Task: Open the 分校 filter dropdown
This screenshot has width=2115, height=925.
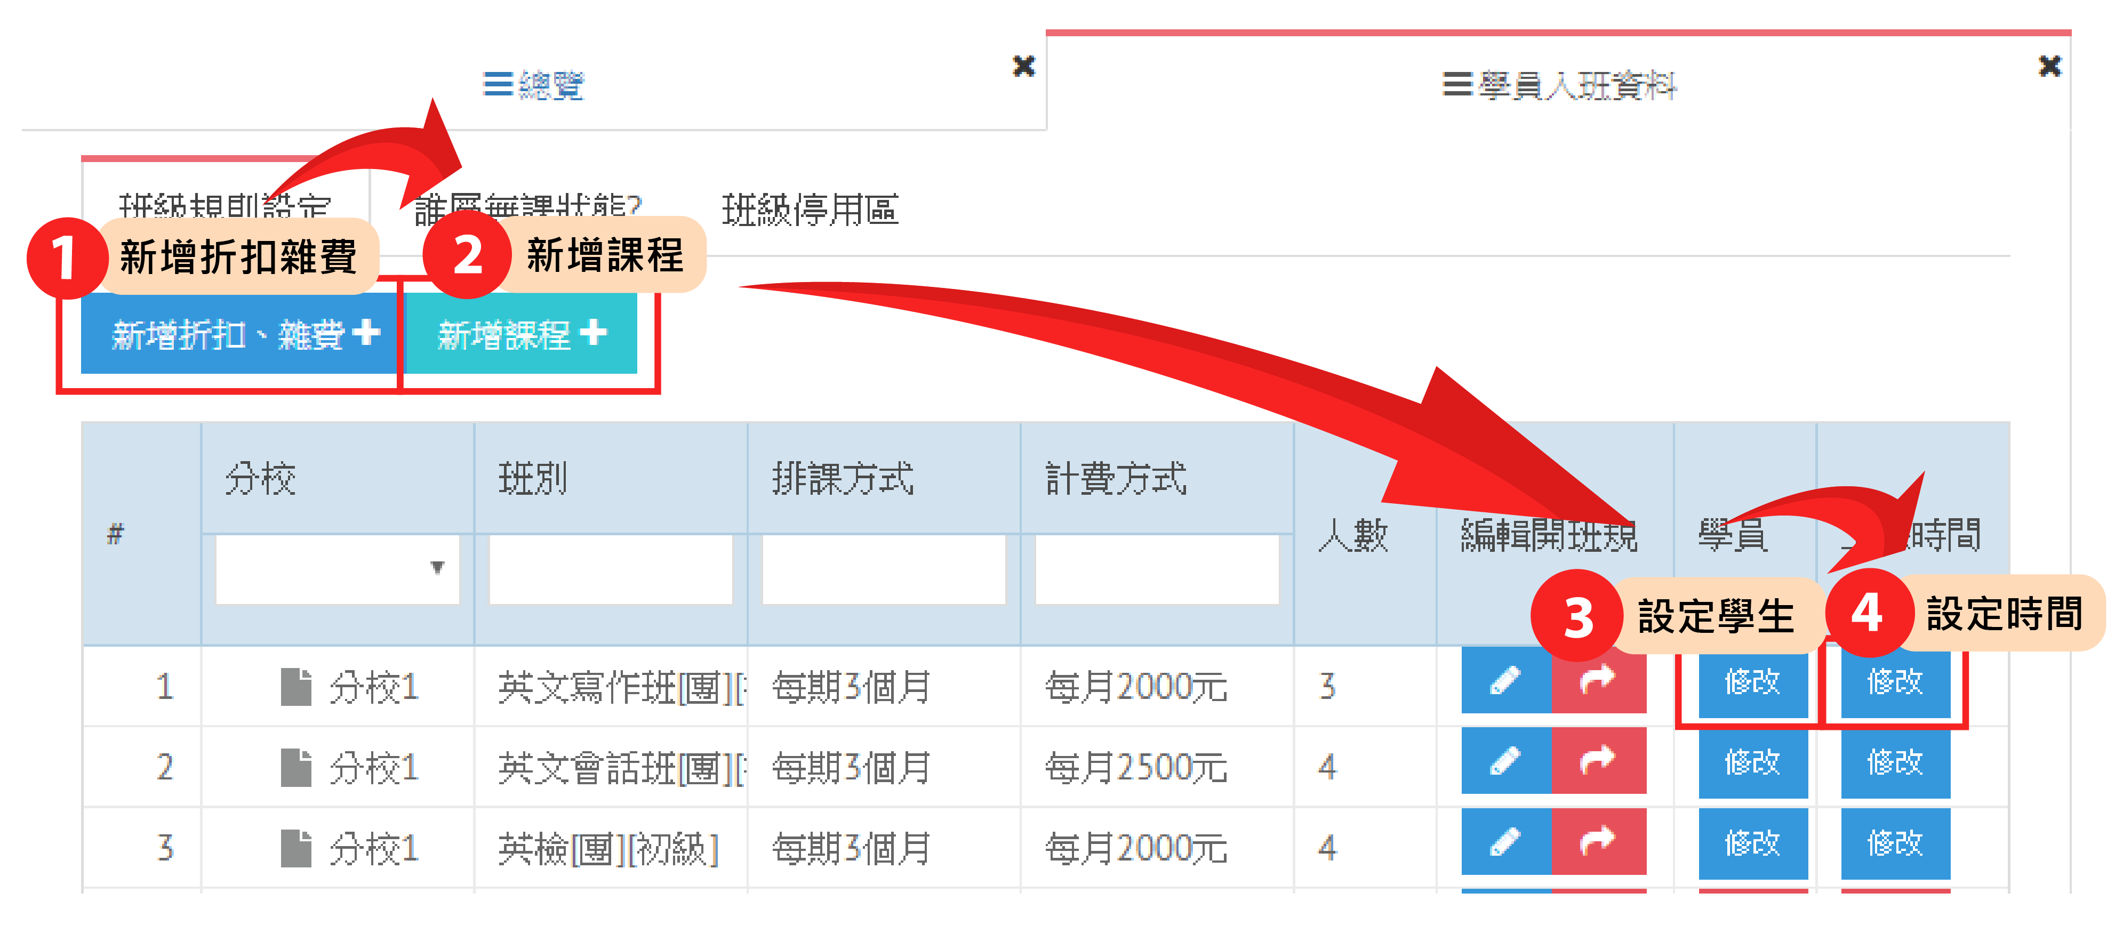Action: click(x=338, y=569)
